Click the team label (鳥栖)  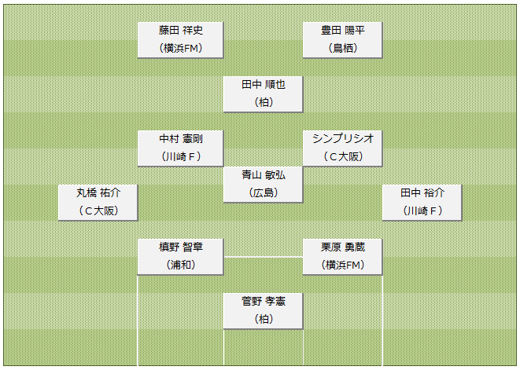click(343, 49)
